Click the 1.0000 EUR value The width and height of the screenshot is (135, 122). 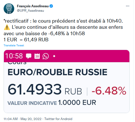pos(77,102)
